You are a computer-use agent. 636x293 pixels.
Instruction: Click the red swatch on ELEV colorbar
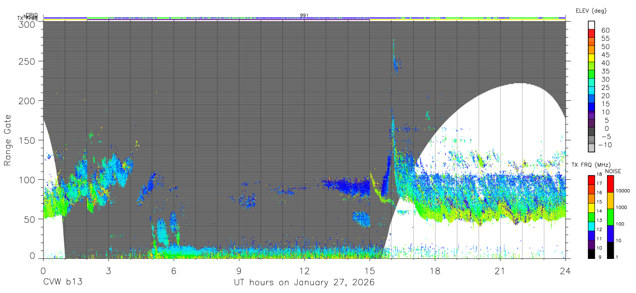tap(592, 34)
